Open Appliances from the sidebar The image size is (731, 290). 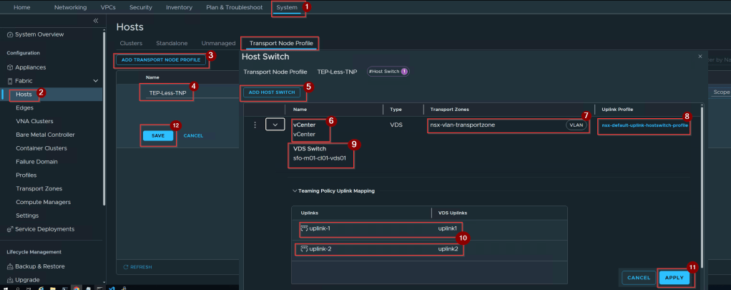[x=26, y=67]
